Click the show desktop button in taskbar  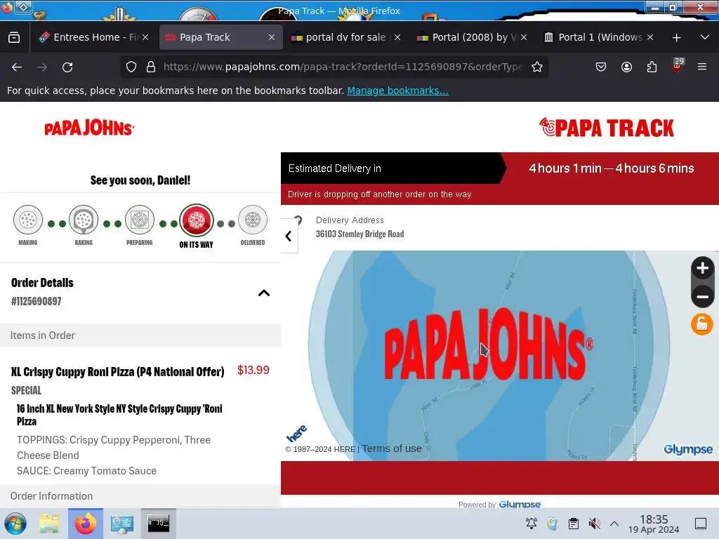(701, 524)
